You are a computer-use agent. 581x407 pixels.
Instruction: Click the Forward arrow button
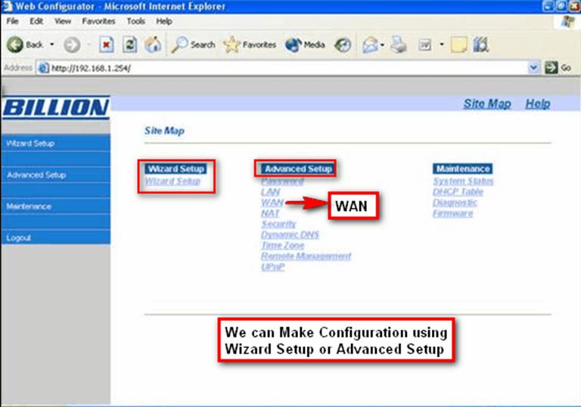click(x=72, y=45)
